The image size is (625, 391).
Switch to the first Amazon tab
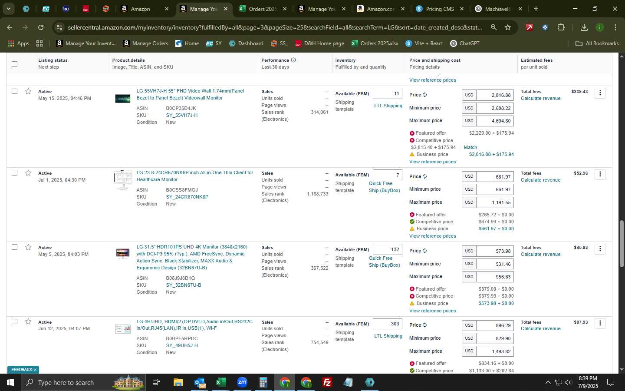pyautogui.click(x=145, y=9)
